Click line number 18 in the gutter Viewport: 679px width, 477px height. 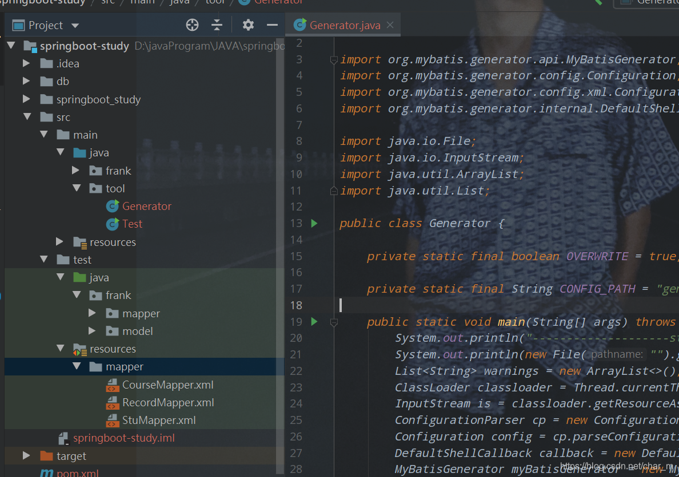click(296, 305)
